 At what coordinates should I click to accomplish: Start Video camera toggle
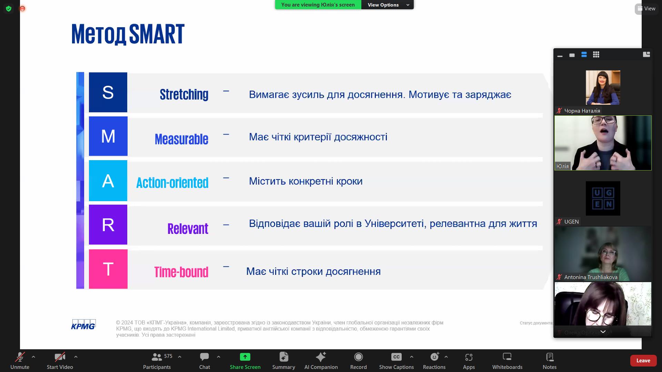coord(60,360)
